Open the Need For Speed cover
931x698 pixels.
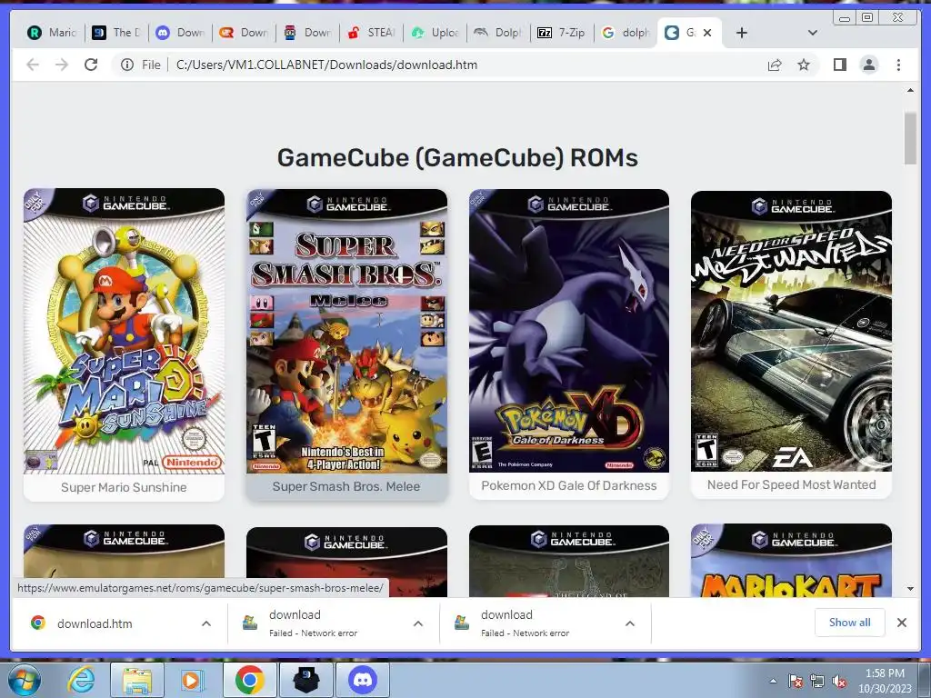792,331
